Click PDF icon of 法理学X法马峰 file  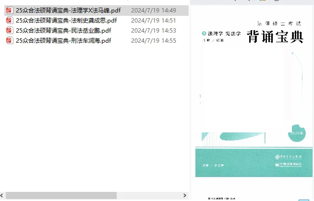coord(10,10)
